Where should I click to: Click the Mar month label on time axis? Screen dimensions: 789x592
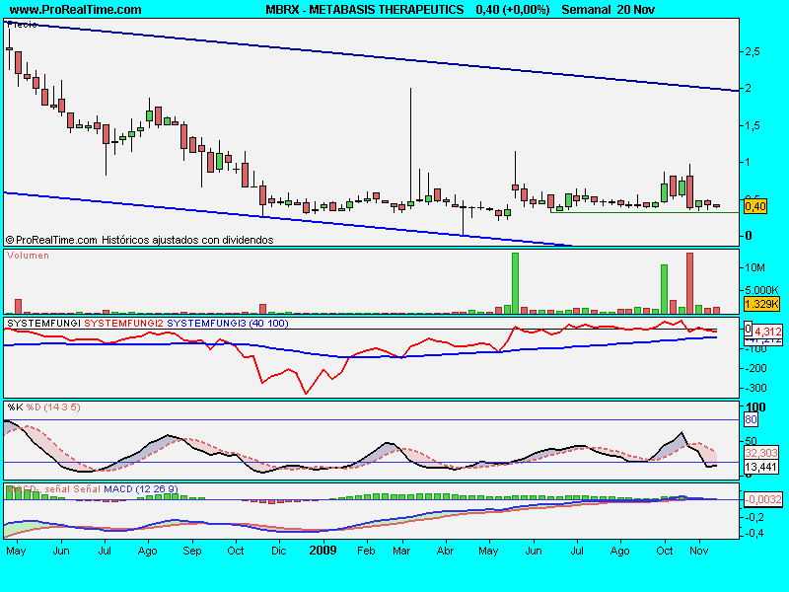pos(401,551)
